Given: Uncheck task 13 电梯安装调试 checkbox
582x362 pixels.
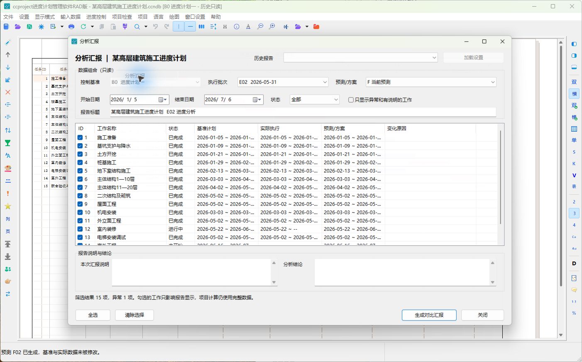Looking at the screenshot, I should point(80,237).
